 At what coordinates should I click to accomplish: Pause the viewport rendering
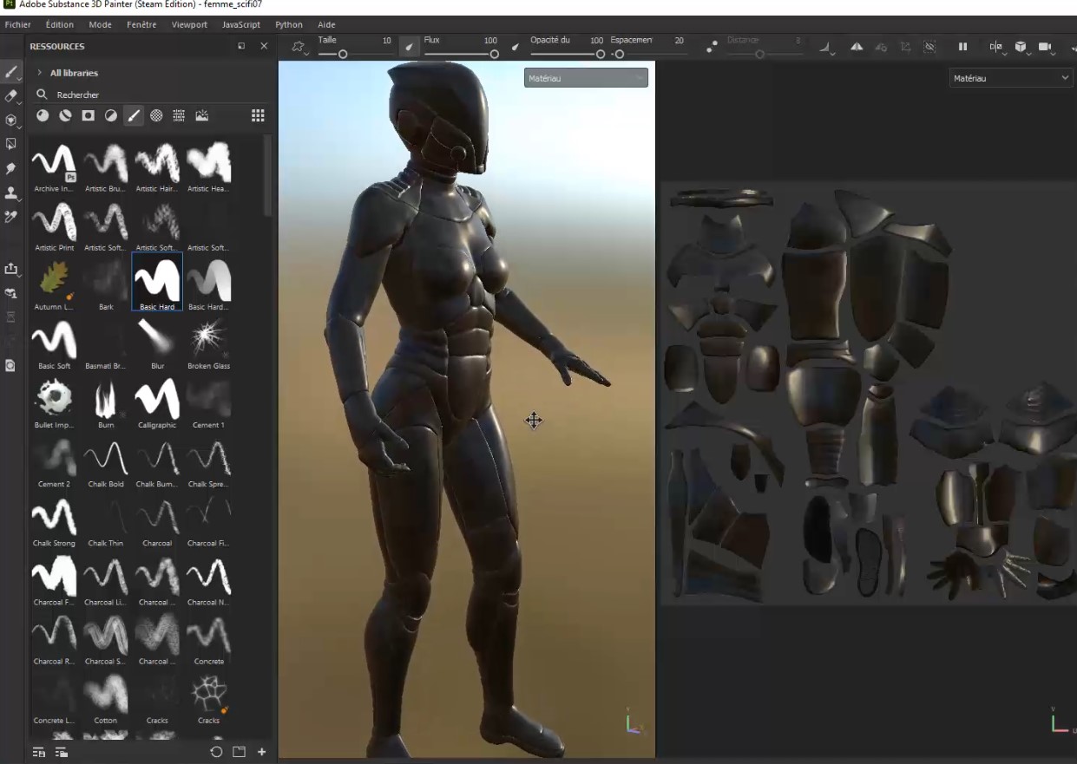pos(962,47)
